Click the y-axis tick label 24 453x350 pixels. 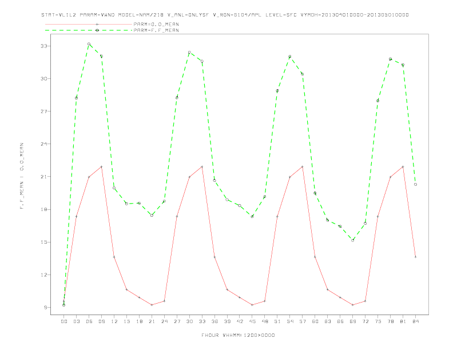(43, 144)
